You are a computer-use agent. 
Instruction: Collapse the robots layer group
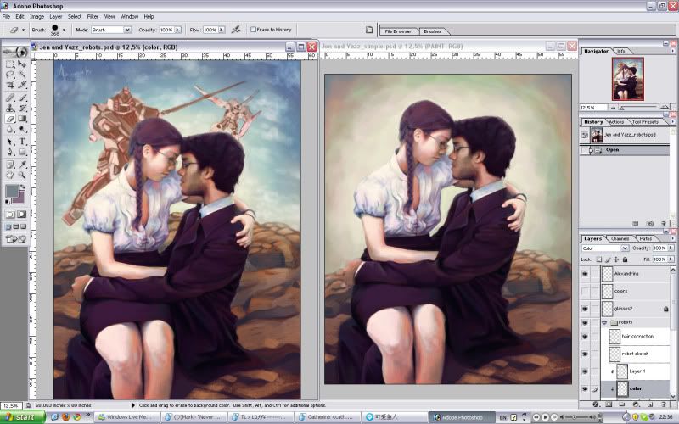tap(604, 323)
